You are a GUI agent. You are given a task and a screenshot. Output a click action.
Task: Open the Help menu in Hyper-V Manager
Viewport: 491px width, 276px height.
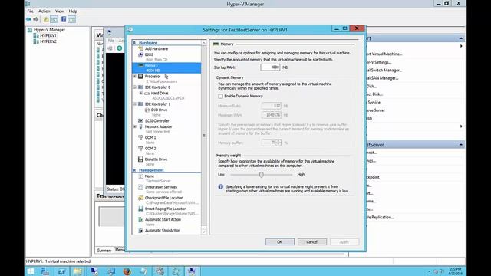pos(73,11)
